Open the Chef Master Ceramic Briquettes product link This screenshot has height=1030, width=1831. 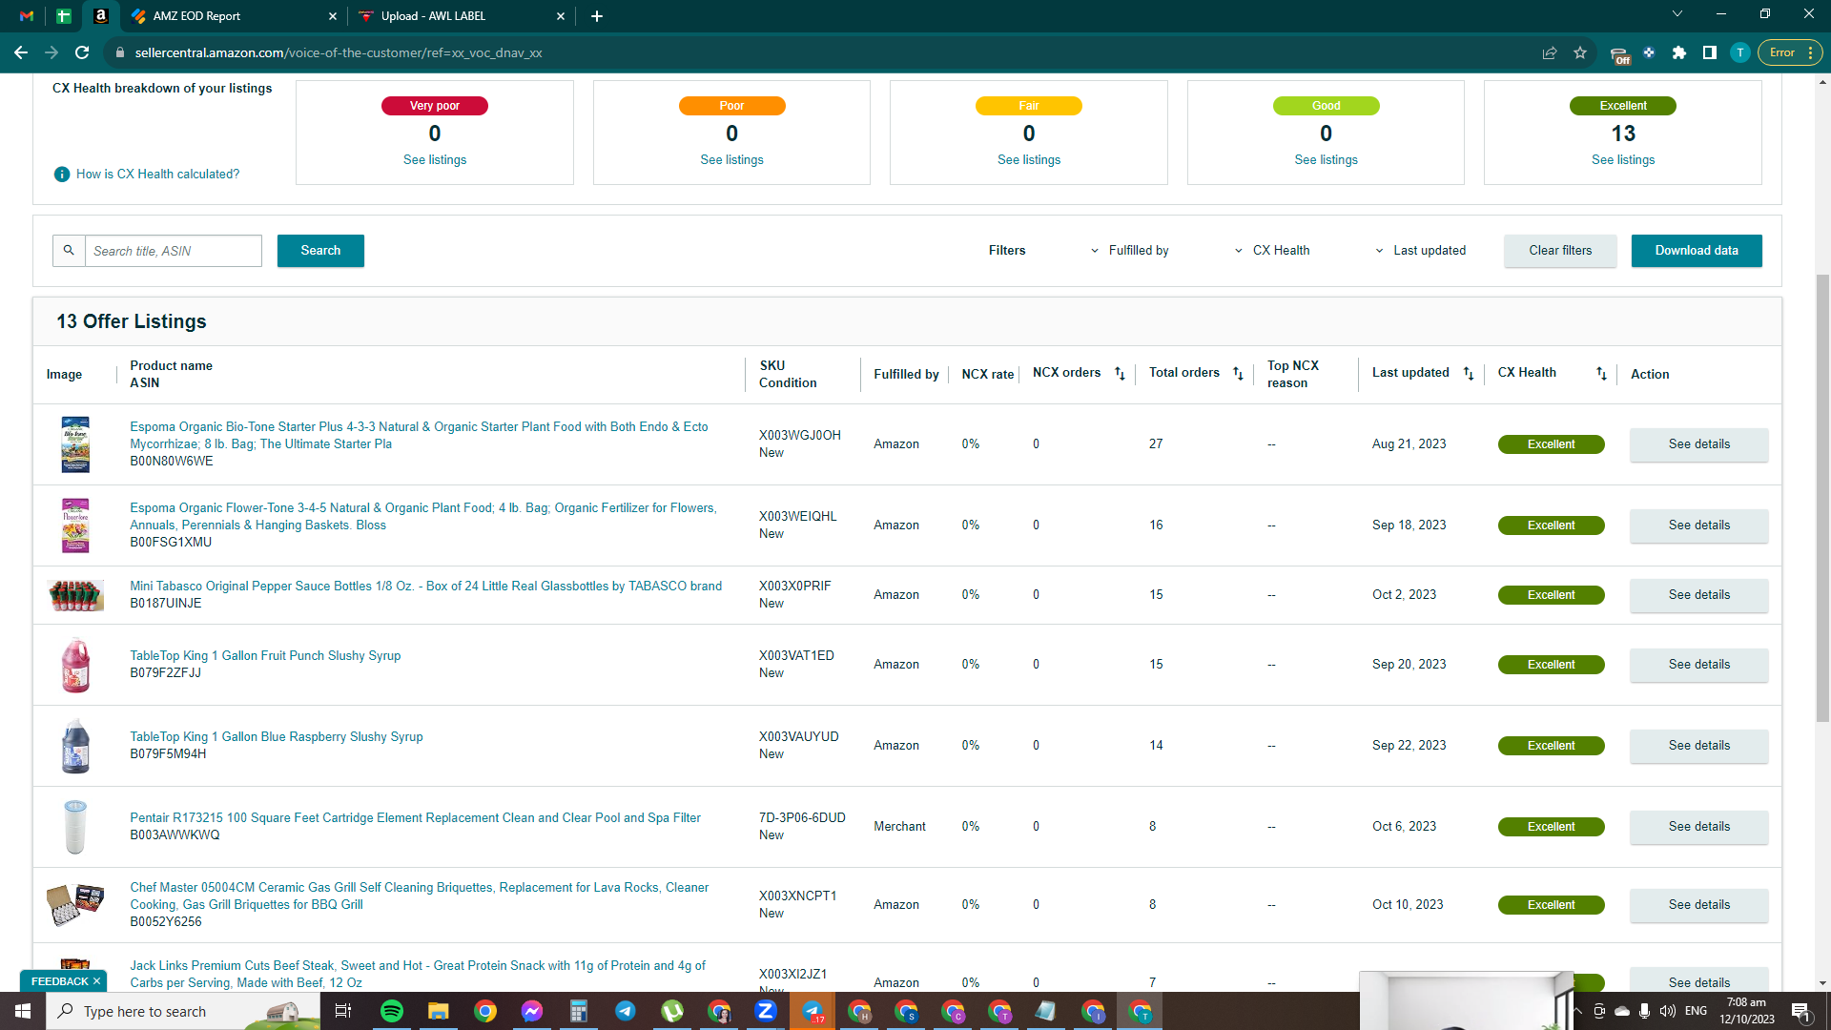coord(420,896)
